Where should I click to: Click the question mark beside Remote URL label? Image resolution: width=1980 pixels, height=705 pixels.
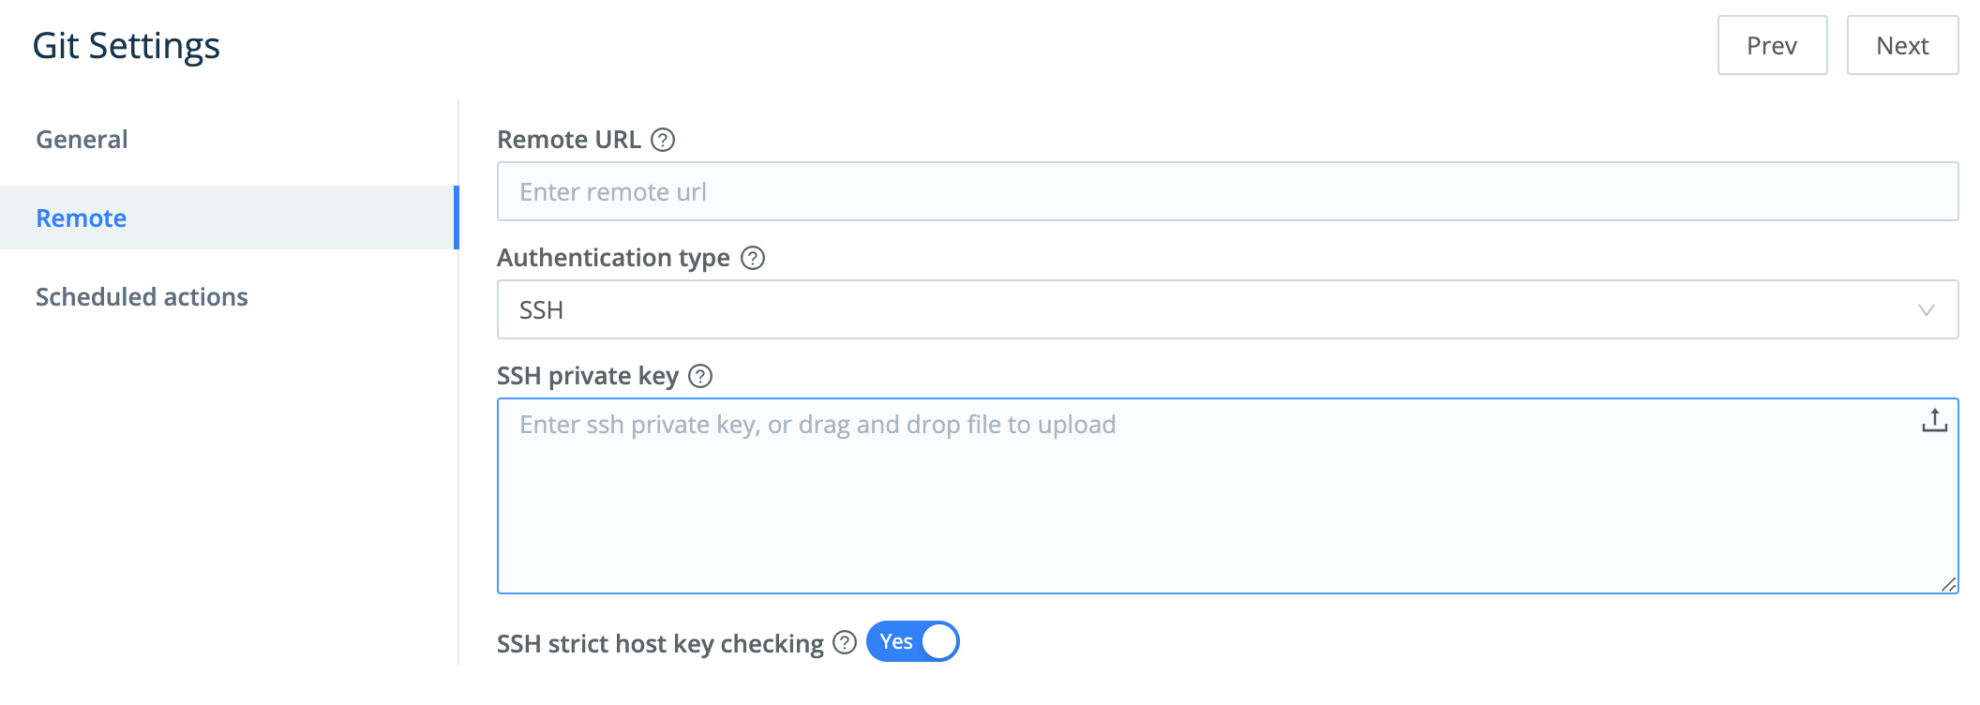[665, 141]
